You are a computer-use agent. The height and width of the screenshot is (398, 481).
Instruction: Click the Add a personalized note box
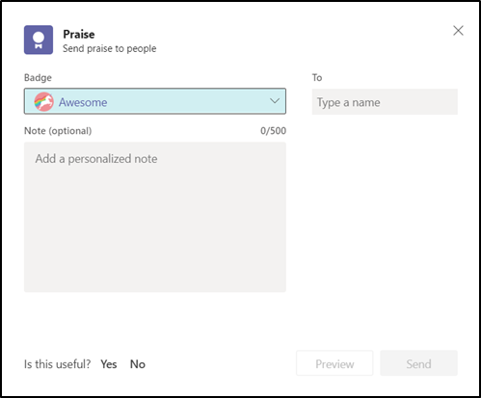[155, 217]
